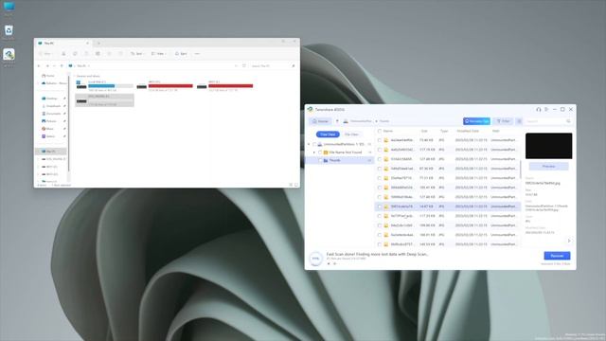Image resolution: width=606 pixels, height=341 pixels.
Task: Go forward in File Explorer
Action: pyautogui.click(x=47, y=66)
